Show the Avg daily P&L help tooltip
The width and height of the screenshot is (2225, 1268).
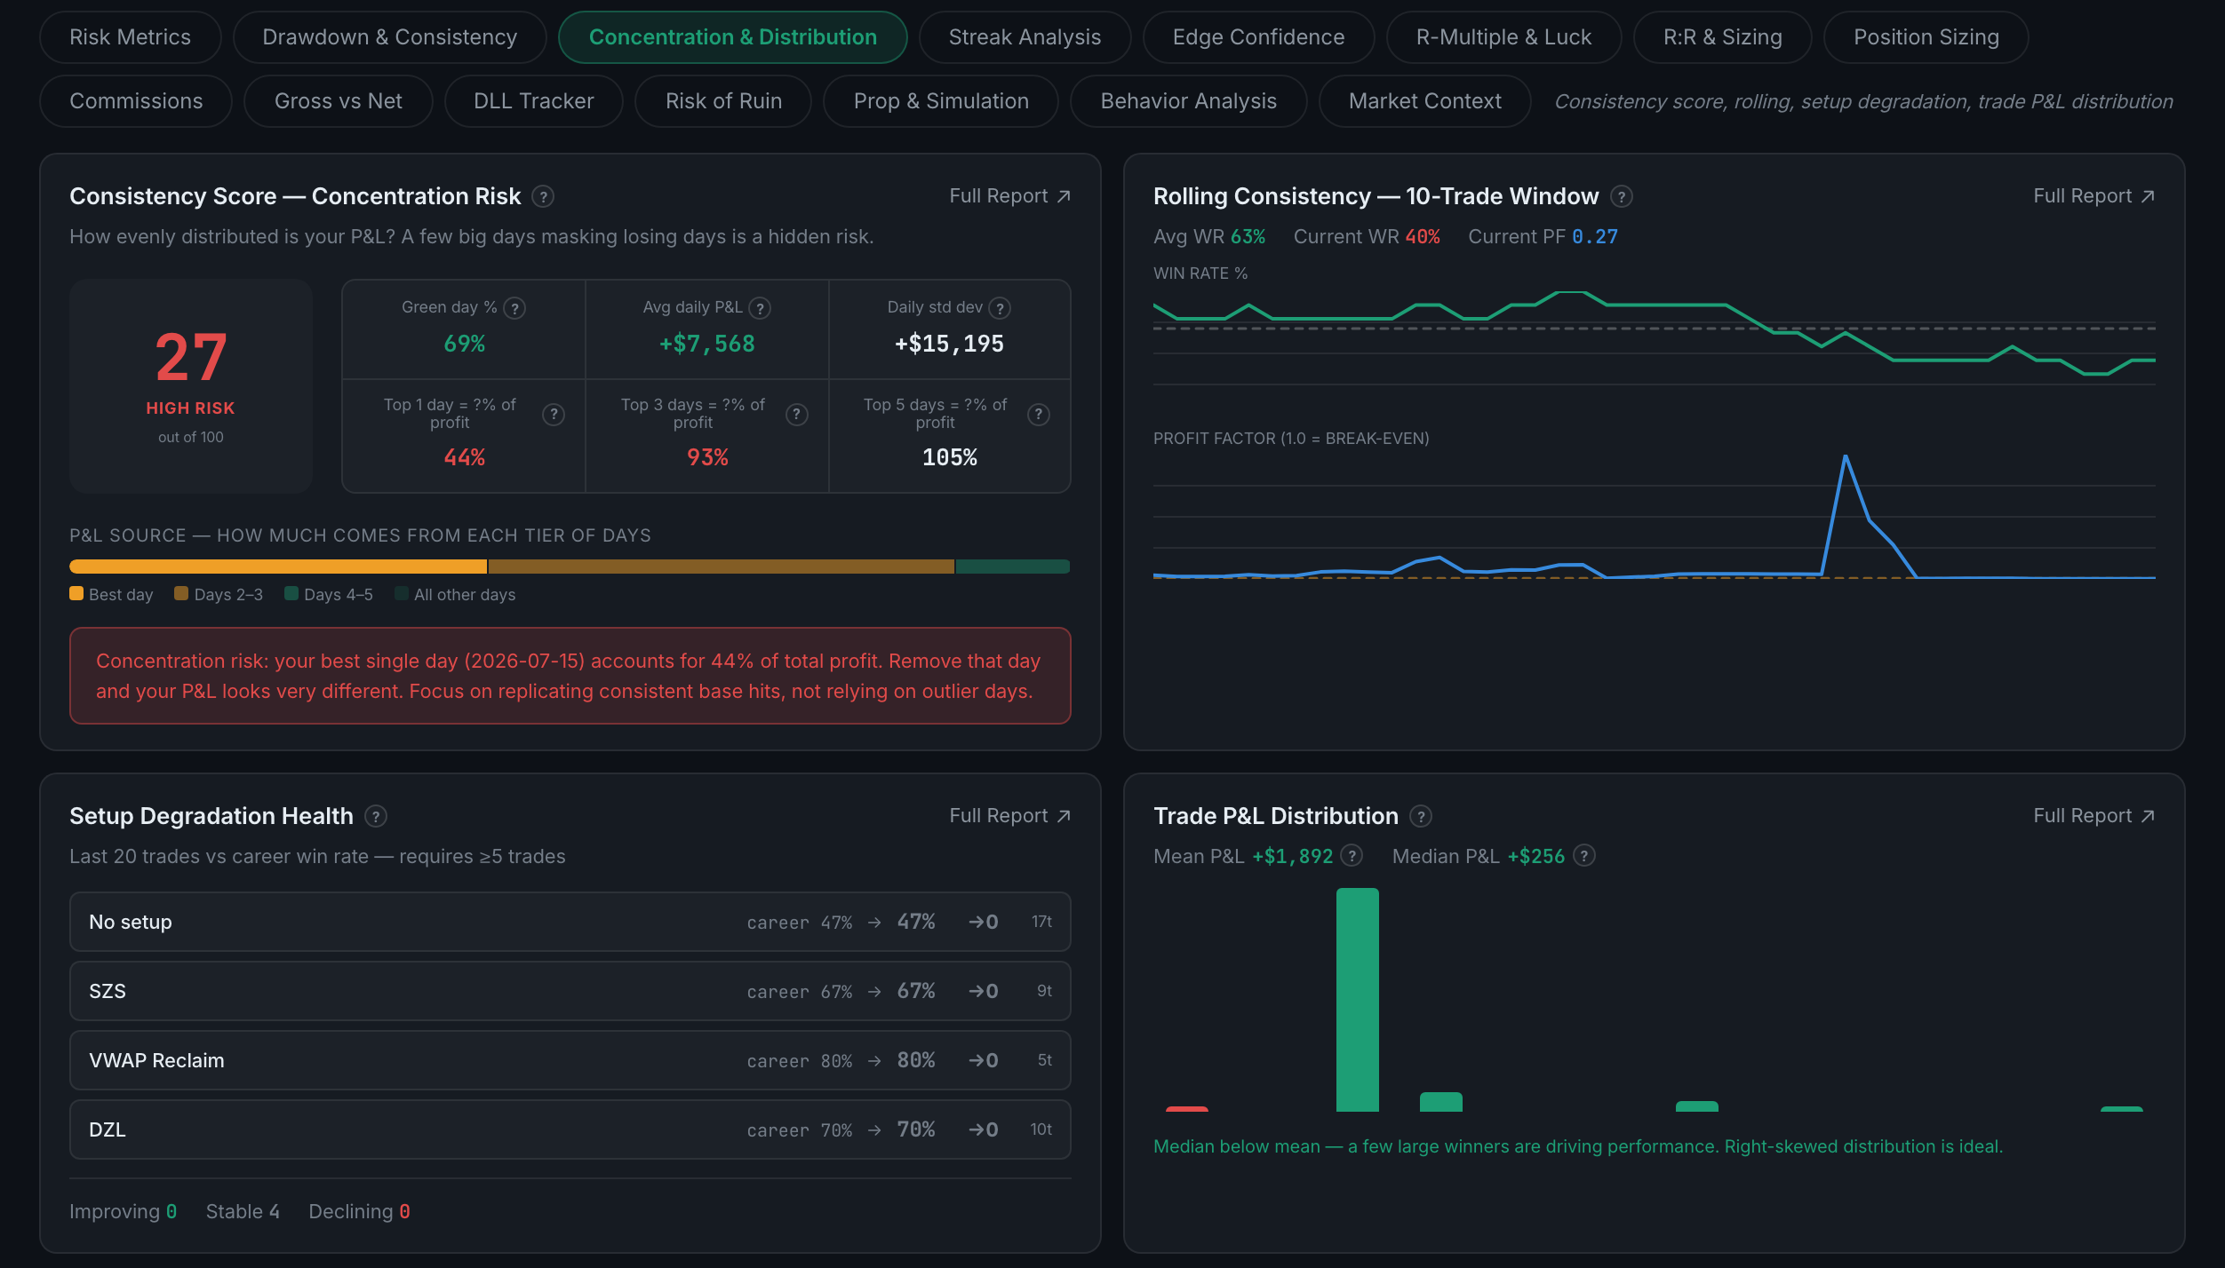pyautogui.click(x=760, y=308)
